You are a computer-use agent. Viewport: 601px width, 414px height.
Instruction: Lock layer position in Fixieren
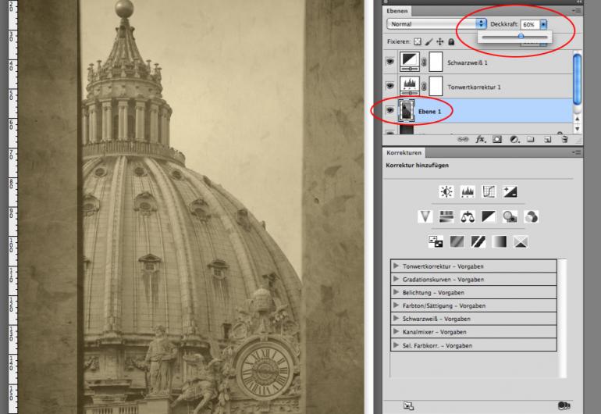coord(440,41)
